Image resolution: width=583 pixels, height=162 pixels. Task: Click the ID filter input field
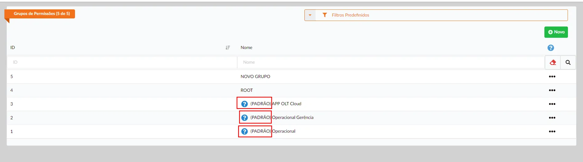click(122, 62)
